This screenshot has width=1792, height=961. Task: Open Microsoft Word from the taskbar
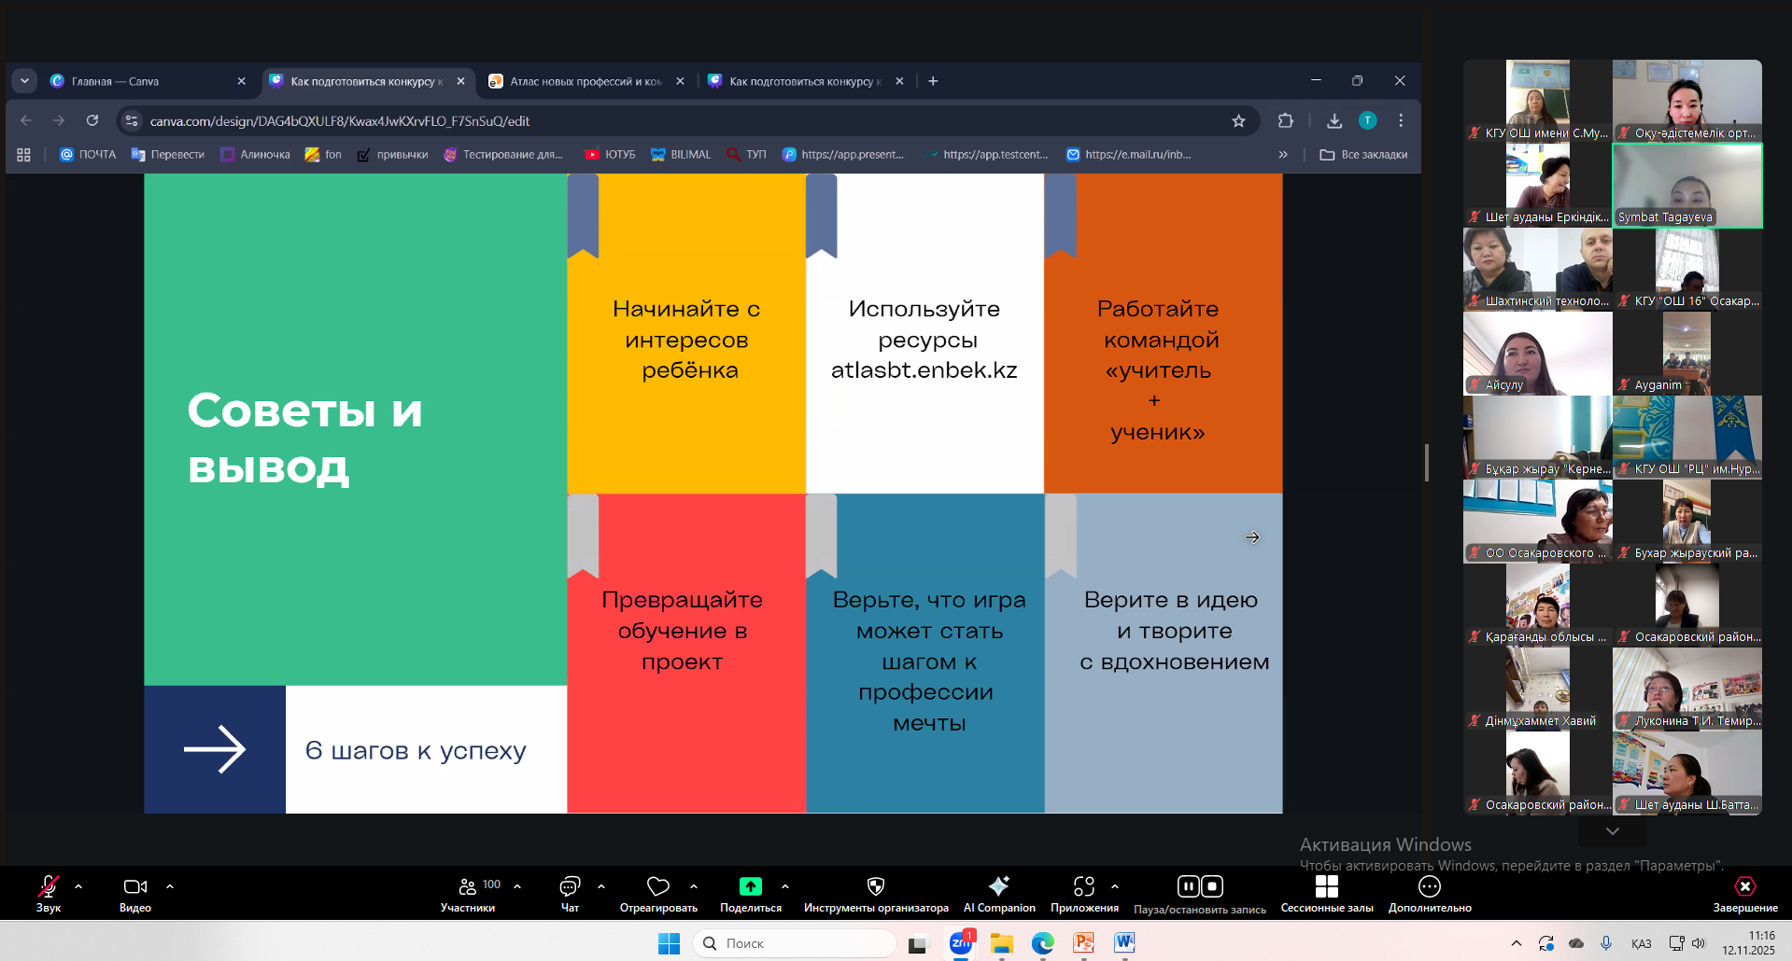click(1123, 943)
